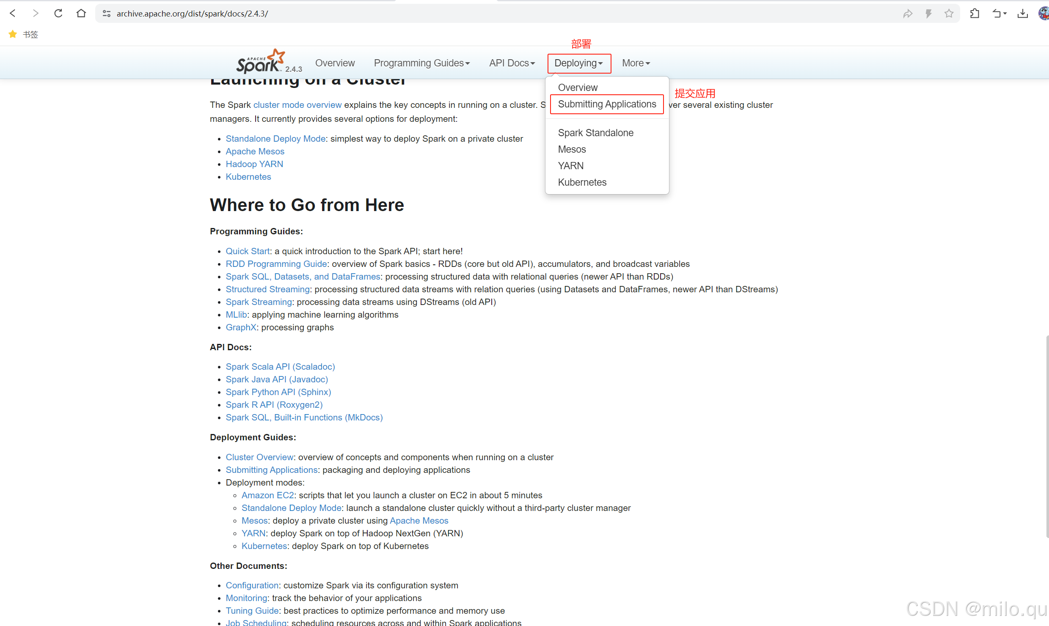Bookmark this page with star icon

949,14
